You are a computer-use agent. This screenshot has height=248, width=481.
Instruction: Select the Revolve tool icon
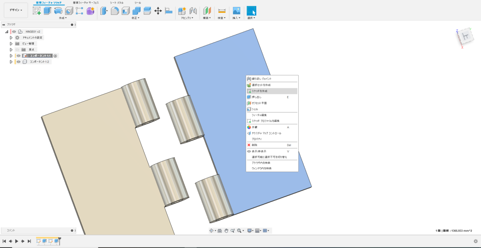coord(58,11)
